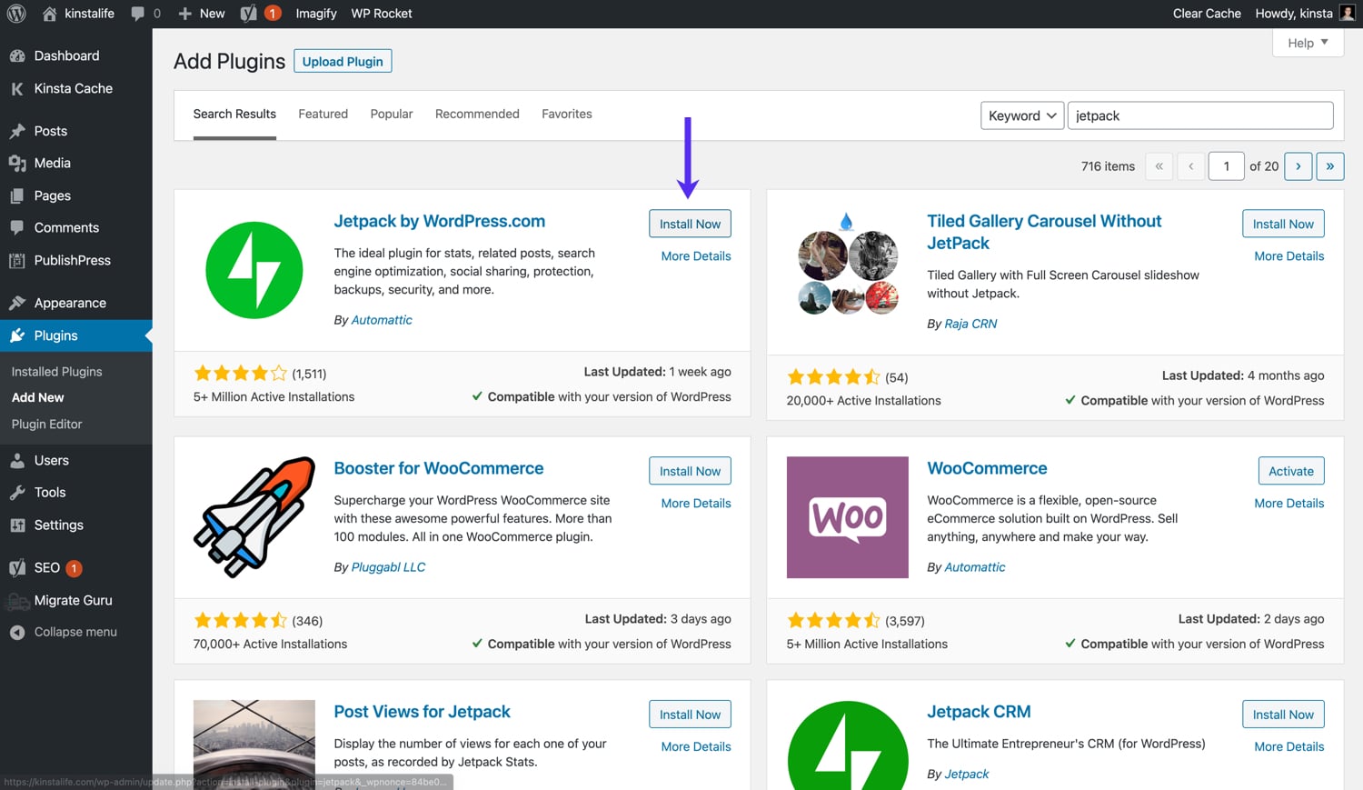Switch to the Featured plugins tab
The height and width of the screenshot is (790, 1363).
(x=323, y=114)
